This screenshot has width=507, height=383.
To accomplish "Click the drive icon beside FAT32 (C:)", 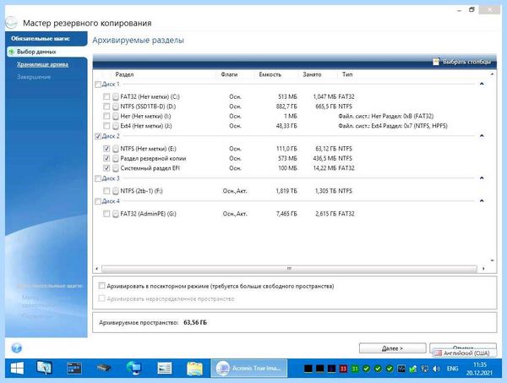I will coord(116,96).
